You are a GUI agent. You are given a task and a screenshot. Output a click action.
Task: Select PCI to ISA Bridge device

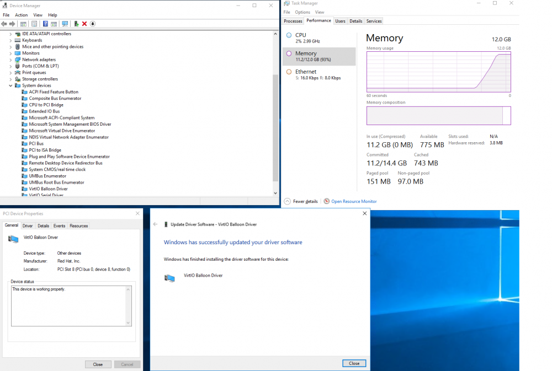[45, 150]
